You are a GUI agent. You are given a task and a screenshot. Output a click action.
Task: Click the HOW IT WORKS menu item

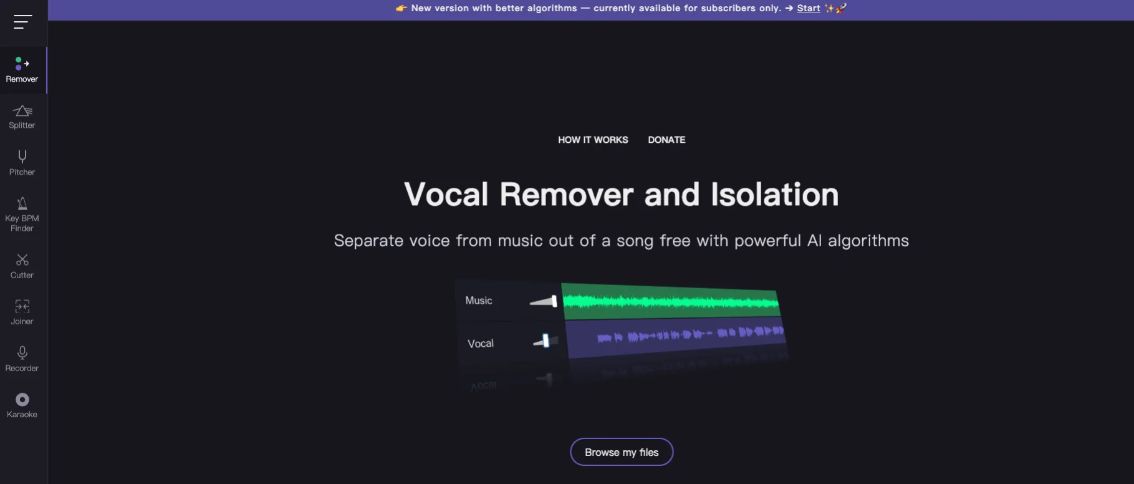tap(593, 140)
